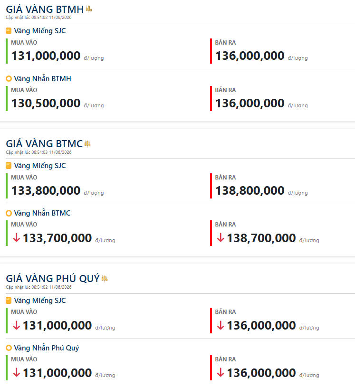The width and height of the screenshot is (355, 387).
Task: Select the Vàng Nhẫn BTMH label
Action: (x=42, y=79)
